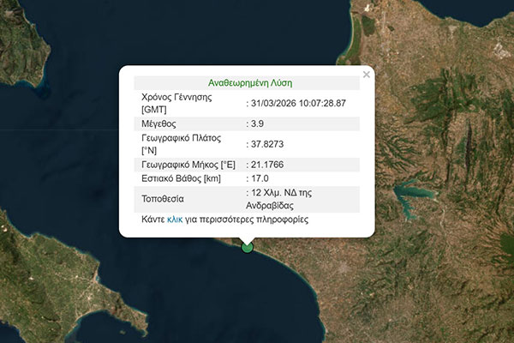Click the focal depth value 17.0
Screen dimensions: 514x343
(260, 178)
